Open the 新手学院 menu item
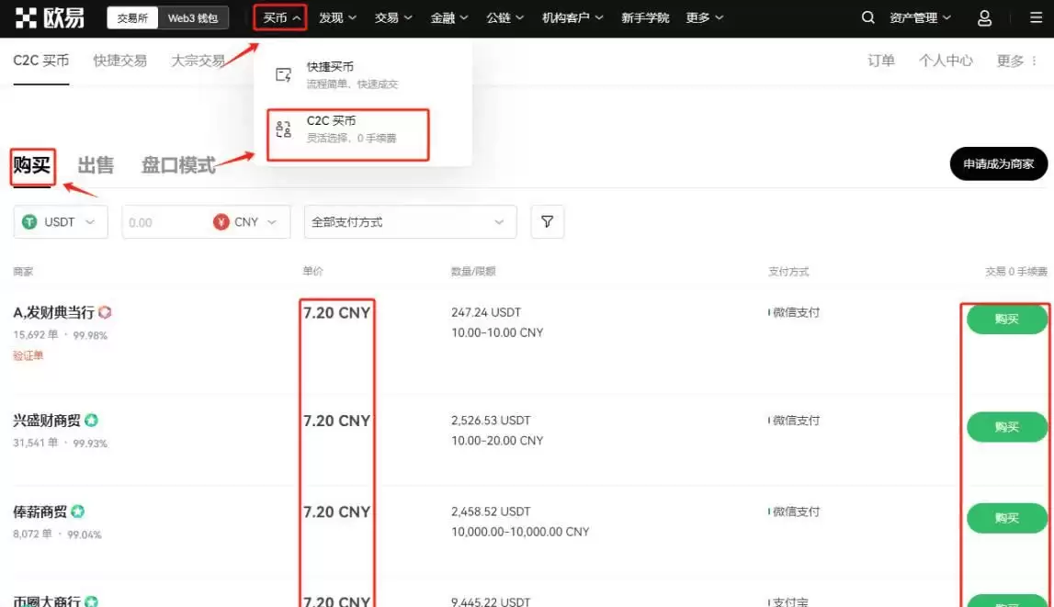Viewport: 1054px width, 607px height. click(x=645, y=17)
